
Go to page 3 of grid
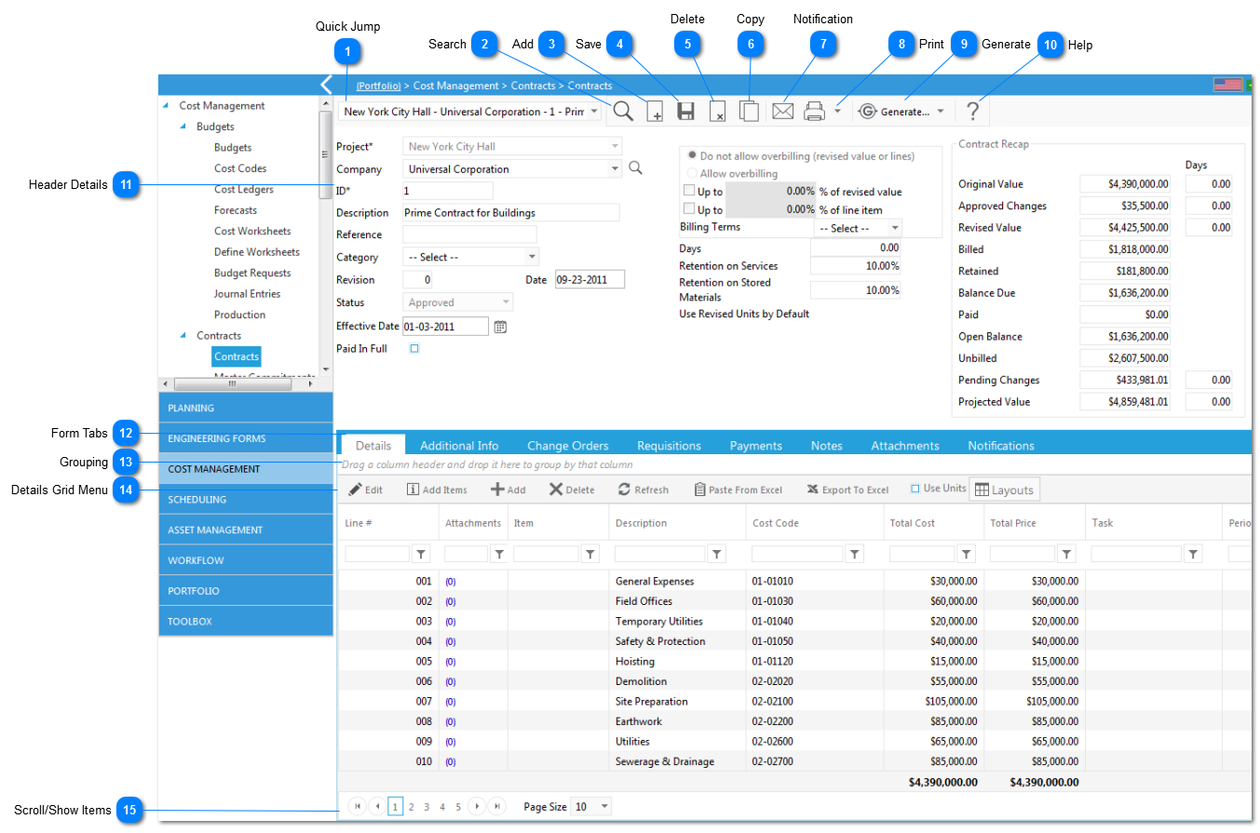(427, 807)
